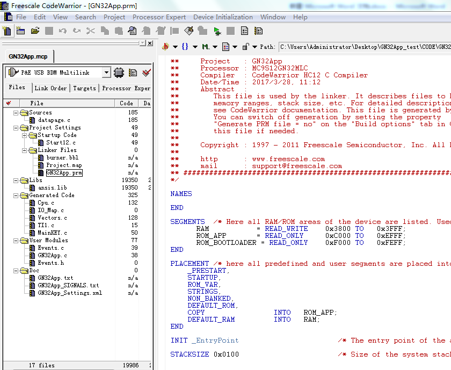
Task: Click the striped settings list icon in top toolbar
Action: (258, 31)
